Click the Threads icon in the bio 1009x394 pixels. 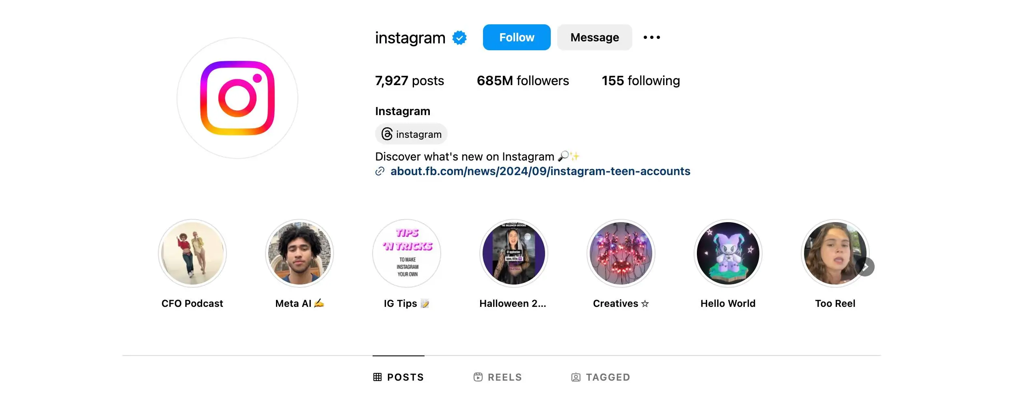[386, 134]
